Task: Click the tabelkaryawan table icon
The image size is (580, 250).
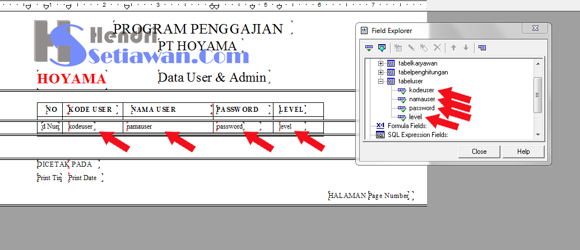Action: click(391, 64)
